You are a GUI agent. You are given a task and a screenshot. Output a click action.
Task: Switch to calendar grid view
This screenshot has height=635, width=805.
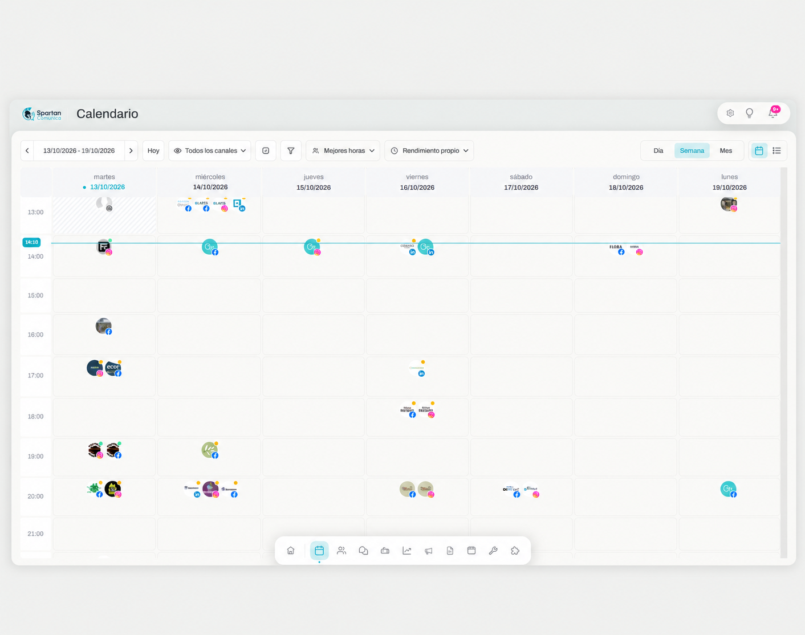click(759, 150)
